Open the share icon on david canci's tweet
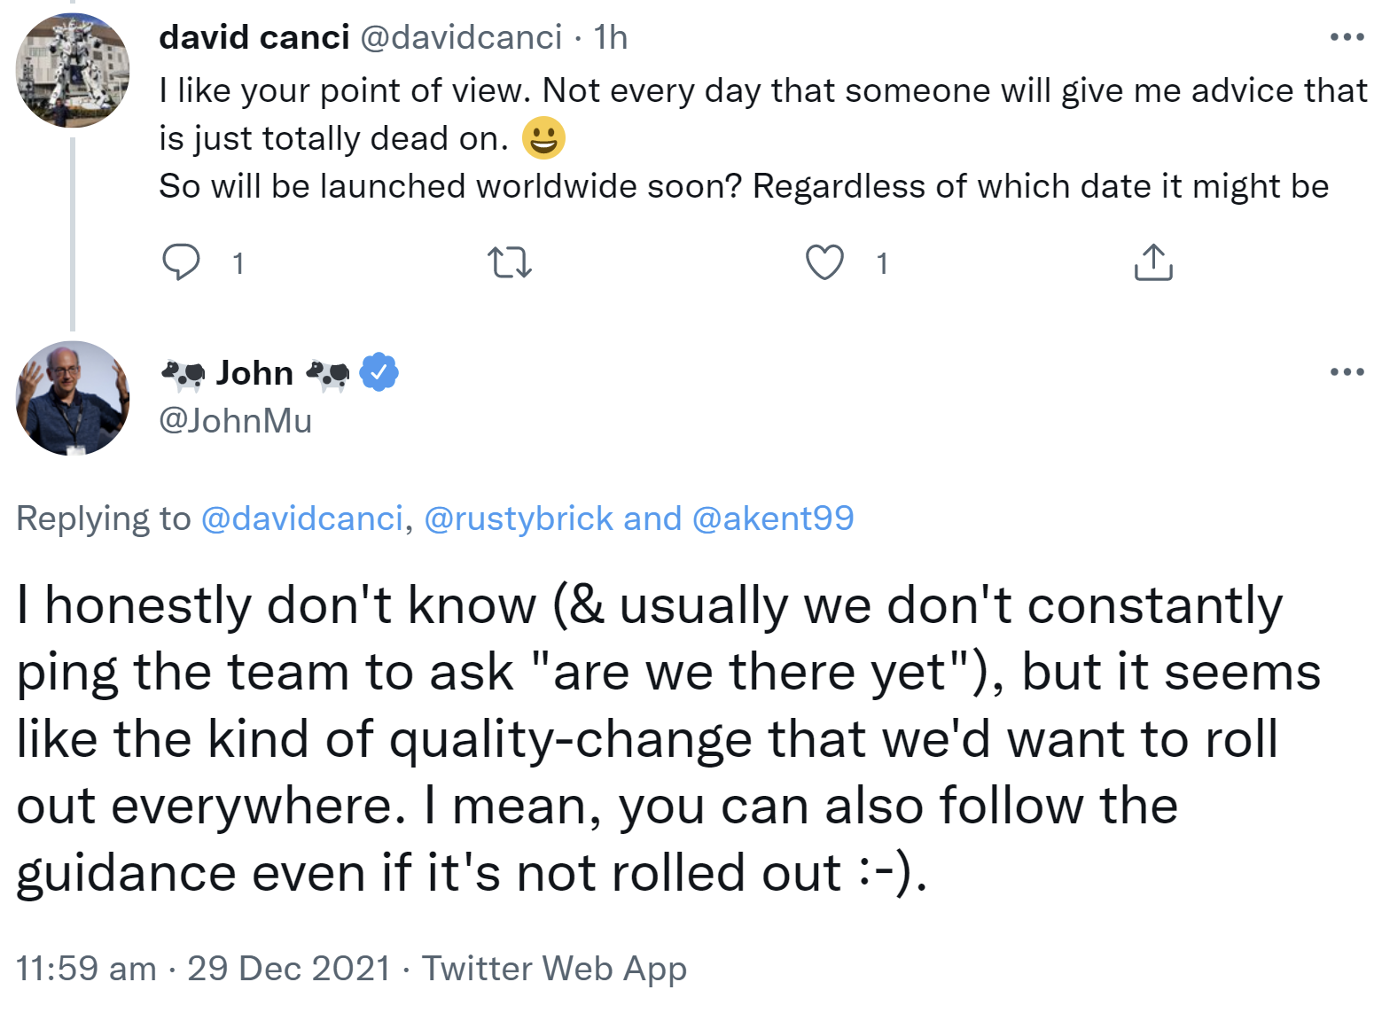Screen dimensions: 1382x1021 click(1152, 262)
